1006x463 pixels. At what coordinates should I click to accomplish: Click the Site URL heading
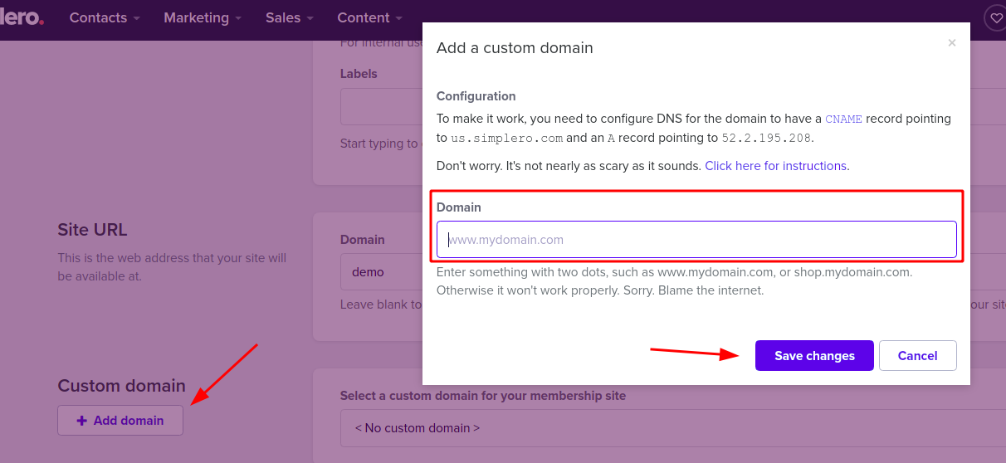[92, 230]
